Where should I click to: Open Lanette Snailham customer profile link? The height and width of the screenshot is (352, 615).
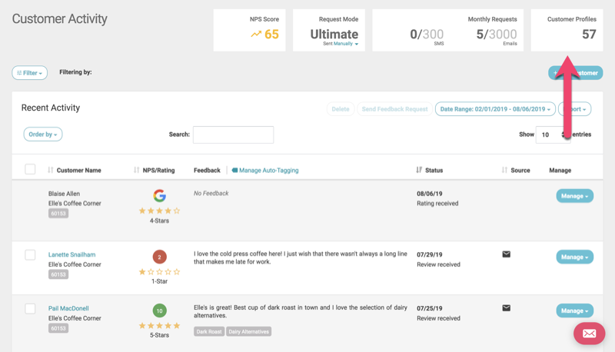pos(72,254)
